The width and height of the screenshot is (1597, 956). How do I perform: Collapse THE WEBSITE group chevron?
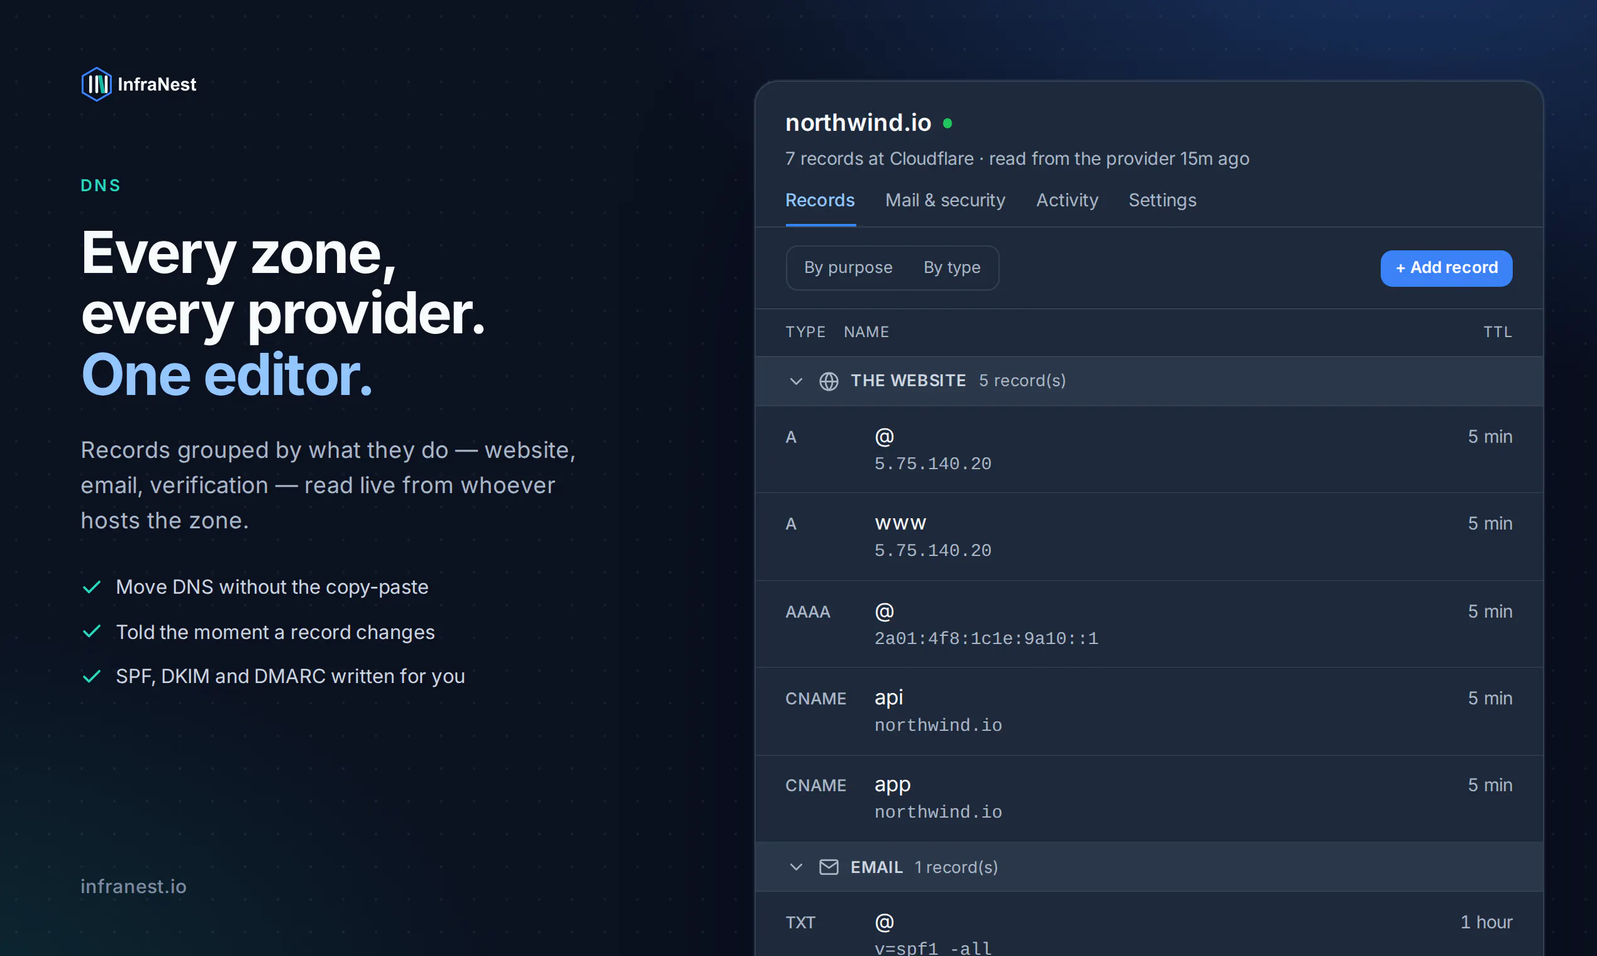click(x=796, y=381)
